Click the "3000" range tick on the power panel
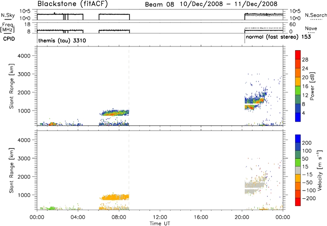This screenshot has width=327, height=226. click(x=24, y=74)
